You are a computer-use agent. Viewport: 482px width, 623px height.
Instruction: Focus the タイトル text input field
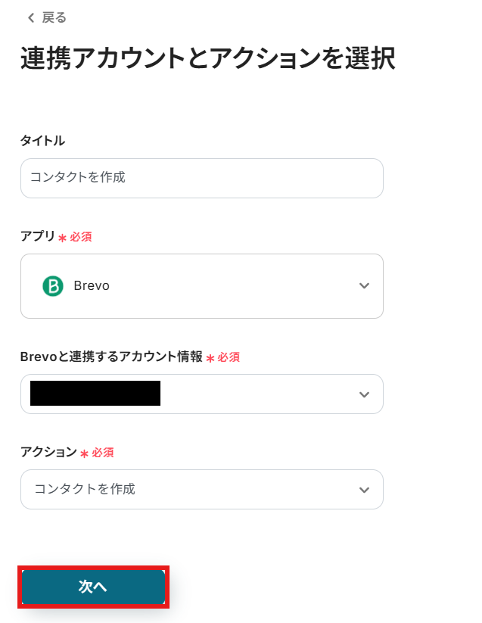[x=201, y=178]
